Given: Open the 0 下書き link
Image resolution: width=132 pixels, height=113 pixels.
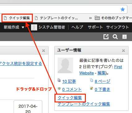Looking at the screenshot, I should [103, 89].
